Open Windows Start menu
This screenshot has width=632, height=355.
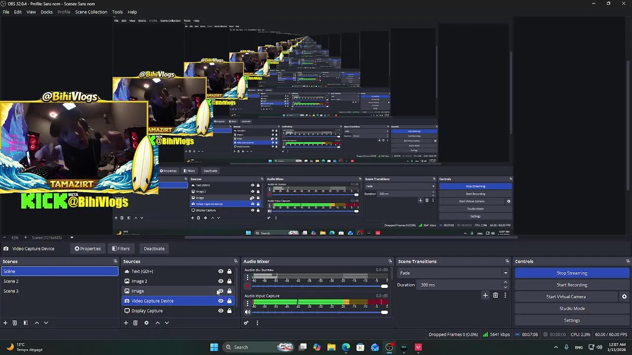(x=214, y=347)
